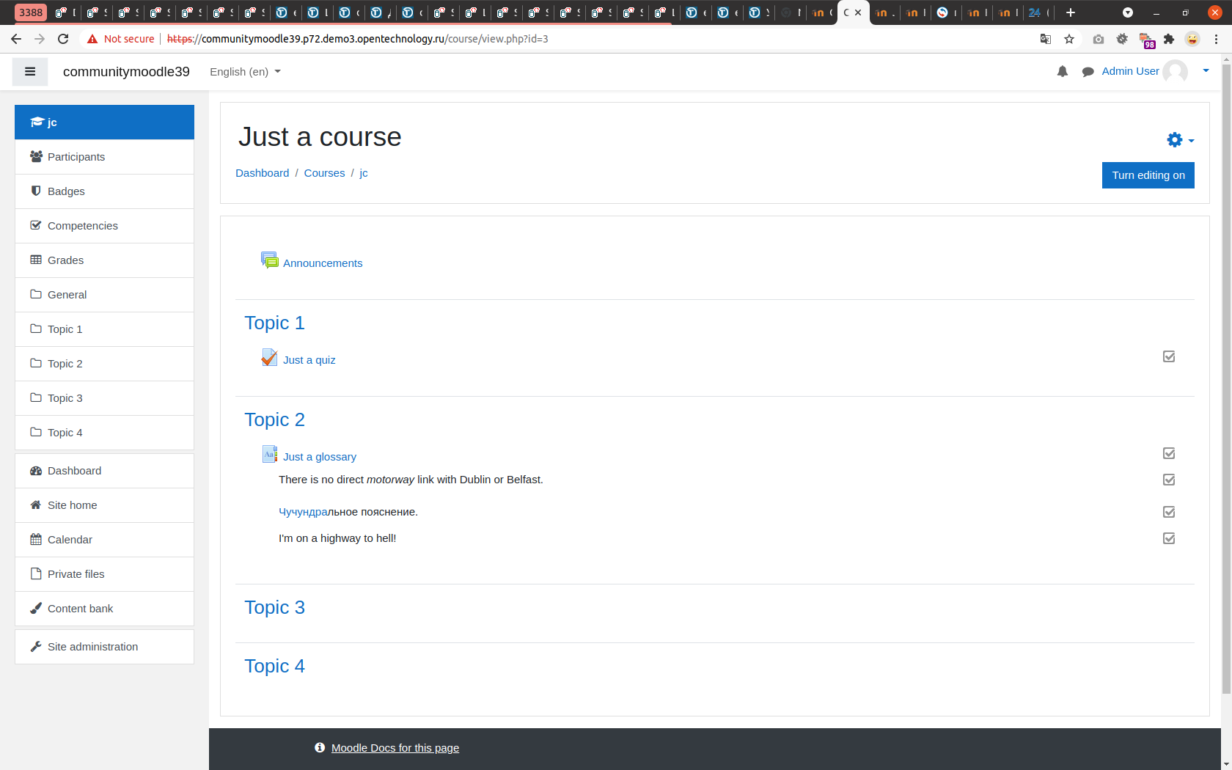Toggle completion checkbox for Чучундральное пояснение
The width and height of the screenshot is (1232, 770).
[x=1169, y=512]
